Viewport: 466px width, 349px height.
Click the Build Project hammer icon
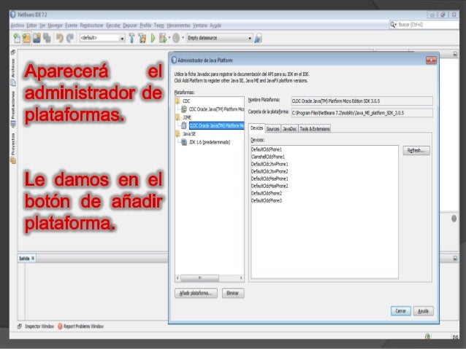pos(131,38)
